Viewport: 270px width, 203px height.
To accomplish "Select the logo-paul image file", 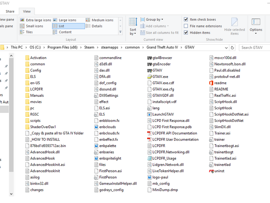I will click(x=158, y=177).
